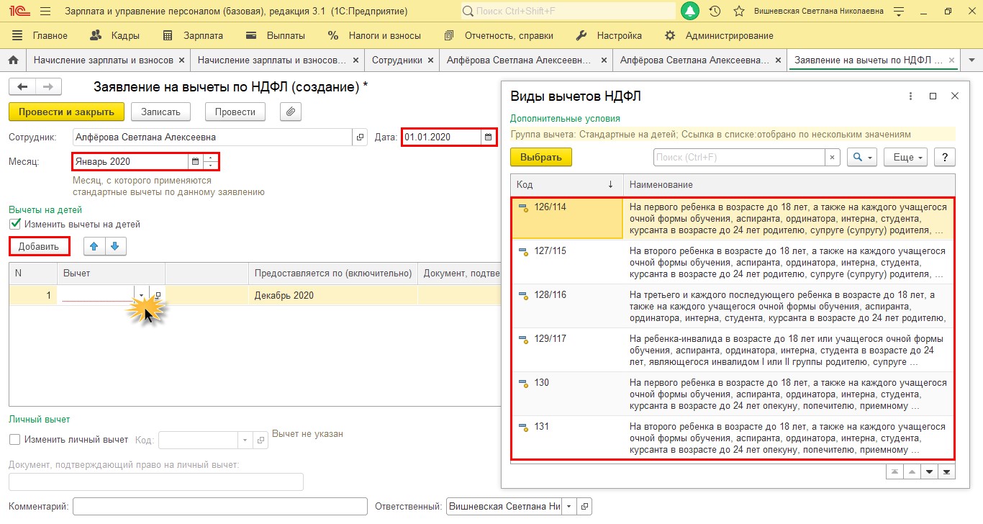Open favorites star icon in title bar
Image resolution: width=983 pixels, height=524 pixels.
(x=738, y=12)
